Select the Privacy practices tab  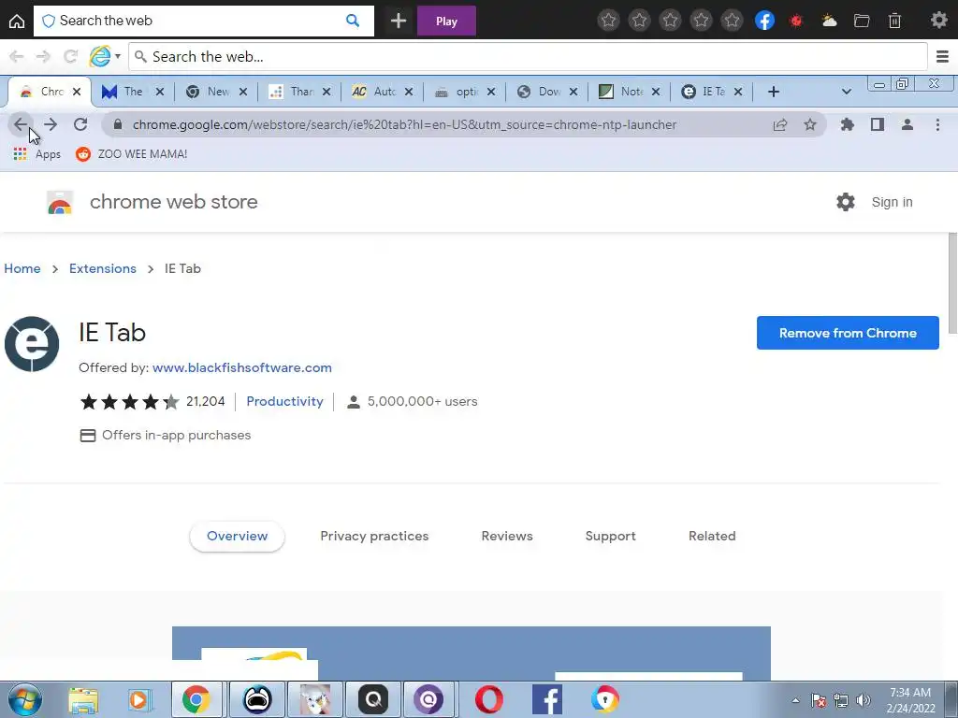tap(374, 536)
